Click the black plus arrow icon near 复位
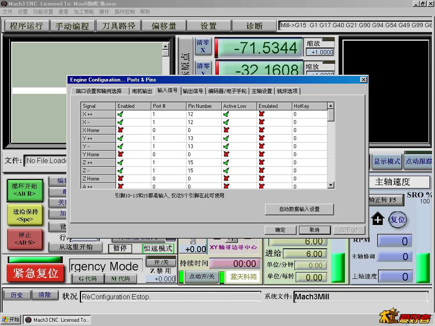Viewport: 435px width, 326px height. (x=378, y=219)
